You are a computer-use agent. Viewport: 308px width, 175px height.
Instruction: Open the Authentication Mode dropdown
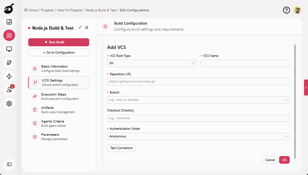[x=198, y=136]
